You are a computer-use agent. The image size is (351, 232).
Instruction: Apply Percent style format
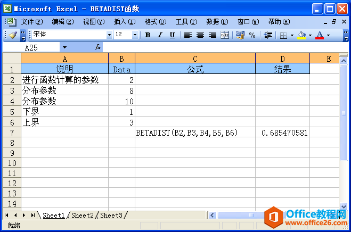252,35
